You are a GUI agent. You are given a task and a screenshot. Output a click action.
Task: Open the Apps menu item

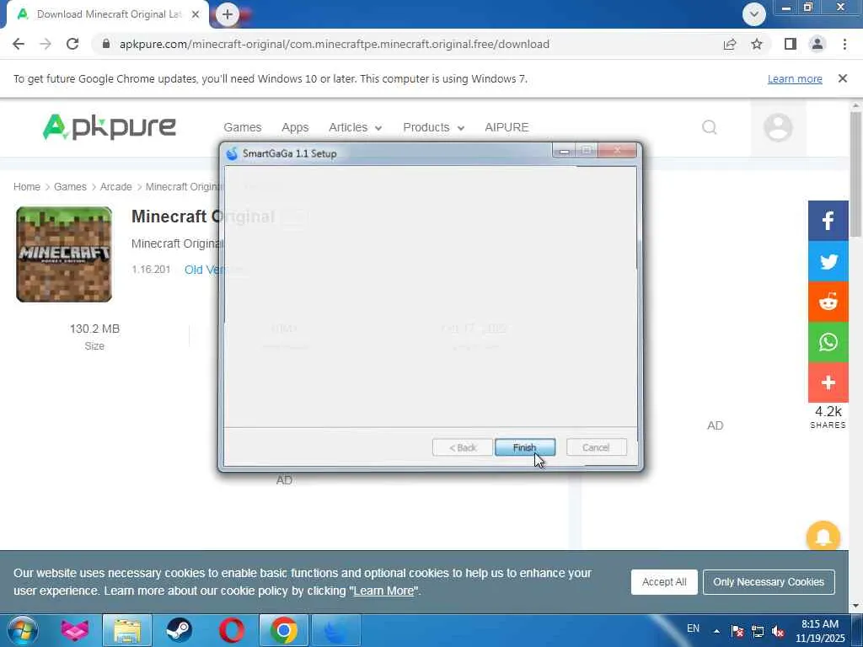(x=295, y=127)
